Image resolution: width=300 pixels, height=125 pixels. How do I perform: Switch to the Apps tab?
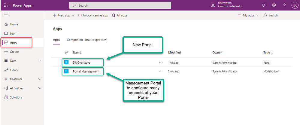tap(56, 40)
